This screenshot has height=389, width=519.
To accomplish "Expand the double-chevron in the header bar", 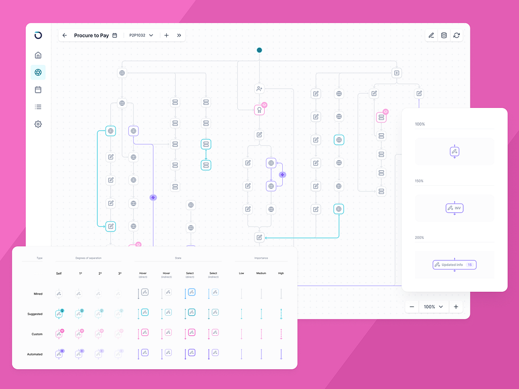I will click(179, 35).
